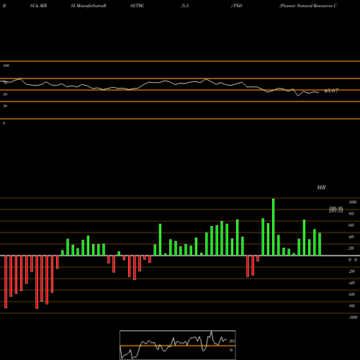Image resolution: width=360 pixels, height=360 pixels.
Task: Click the 'SI & MR' header label
Action: (38, 6)
